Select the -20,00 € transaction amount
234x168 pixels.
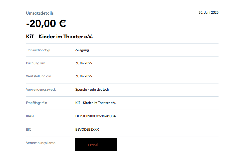[46, 24]
